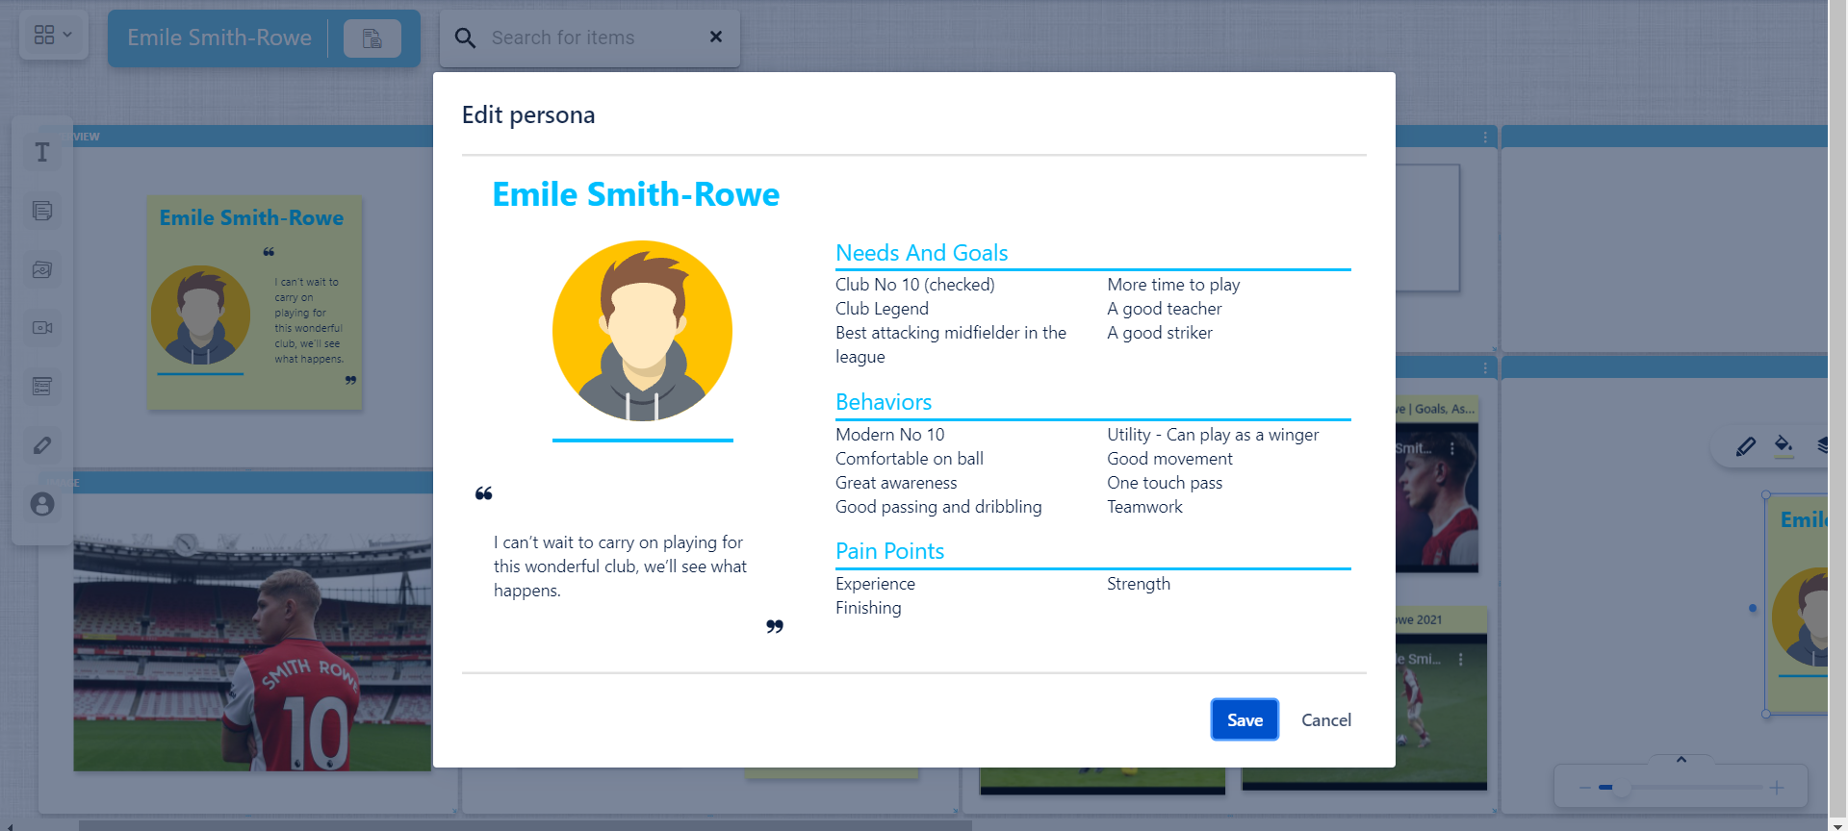The image size is (1848, 831).
Task: Select the image gallery tool icon
Action: 42,269
